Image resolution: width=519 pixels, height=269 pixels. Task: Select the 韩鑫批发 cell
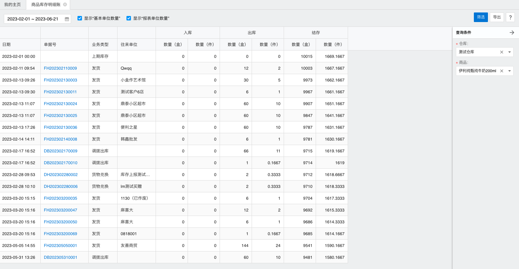click(137, 139)
